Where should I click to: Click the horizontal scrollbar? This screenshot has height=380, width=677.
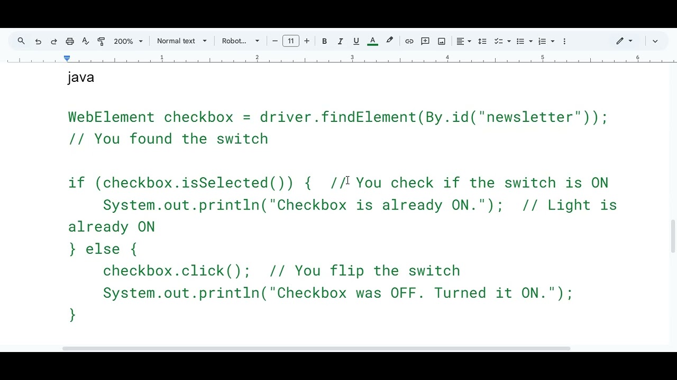coord(316,348)
